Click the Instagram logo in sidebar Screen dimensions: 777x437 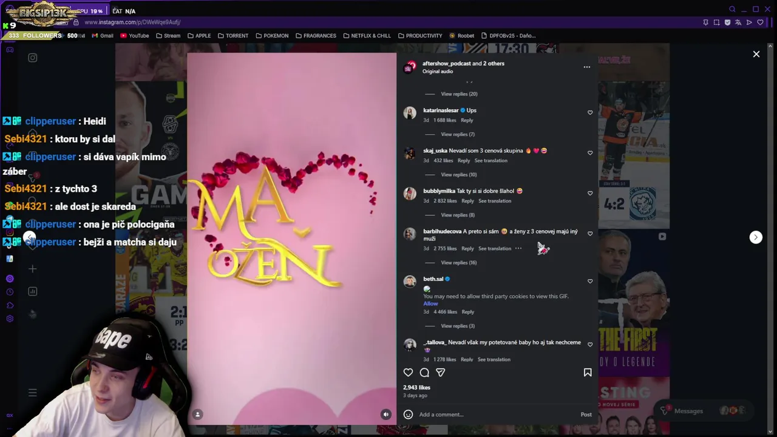[33, 58]
